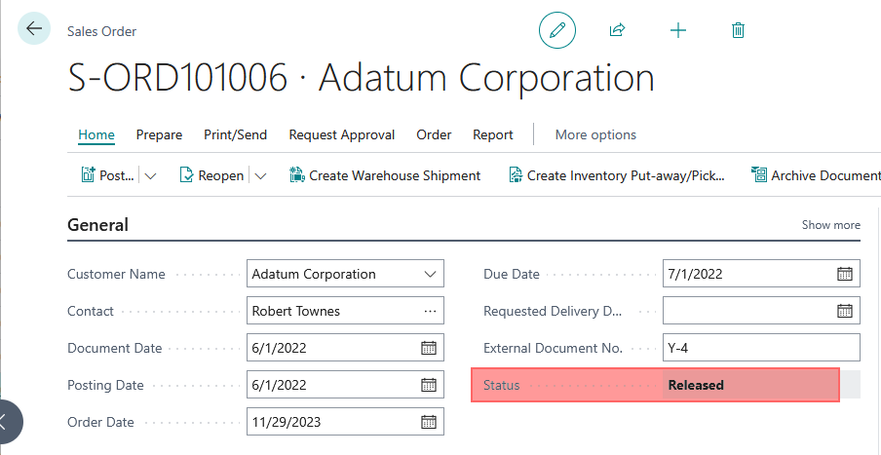Open Requested Delivery Date calendar picker

(x=845, y=311)
